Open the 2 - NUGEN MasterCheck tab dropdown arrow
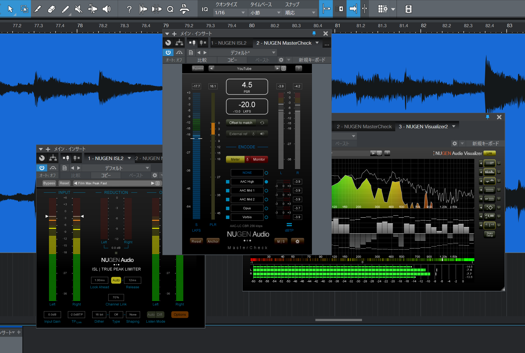 (x=317, y=43)
